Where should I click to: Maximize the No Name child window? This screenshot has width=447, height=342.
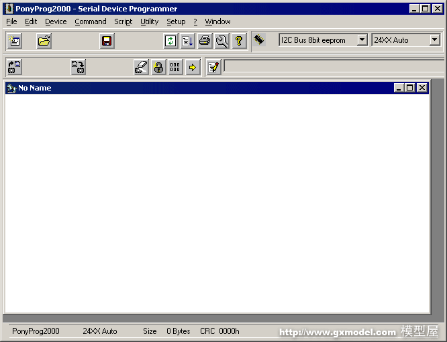point(410,88)
